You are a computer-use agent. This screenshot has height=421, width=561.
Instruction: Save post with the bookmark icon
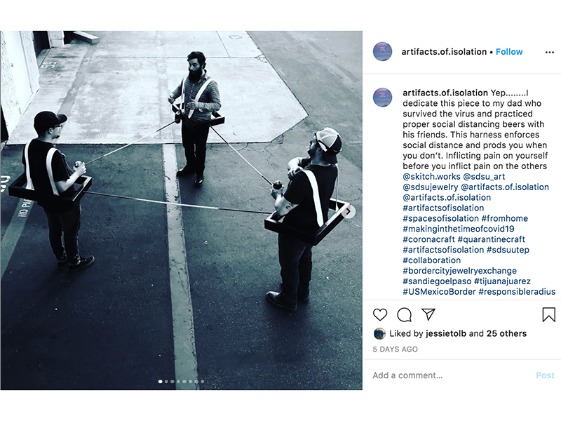(x=548, y=314)
